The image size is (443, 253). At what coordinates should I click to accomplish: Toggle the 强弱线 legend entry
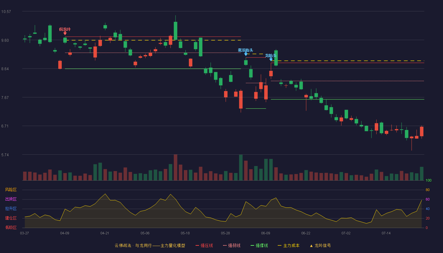[x=232, y=245]
